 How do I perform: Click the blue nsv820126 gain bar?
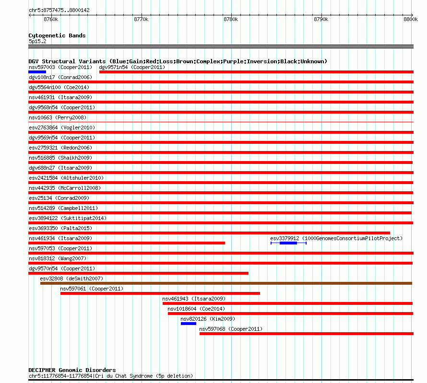tap(189, 324)
